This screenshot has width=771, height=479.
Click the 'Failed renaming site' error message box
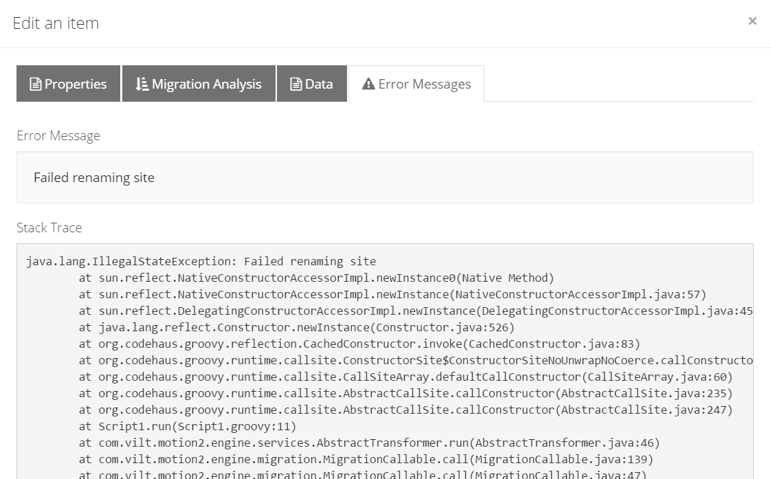click(385, 177)
